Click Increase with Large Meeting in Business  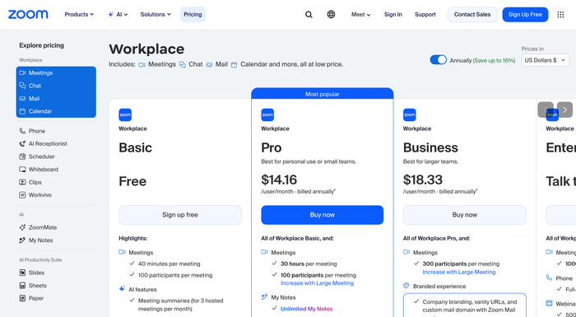[x=459, y=273]
